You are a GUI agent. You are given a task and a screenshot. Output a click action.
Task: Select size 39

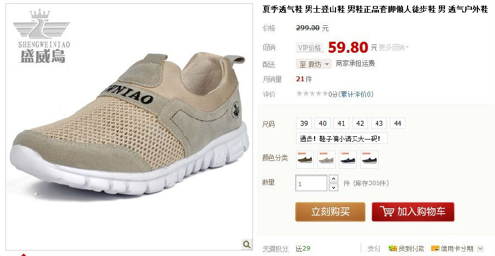[304, 124]
